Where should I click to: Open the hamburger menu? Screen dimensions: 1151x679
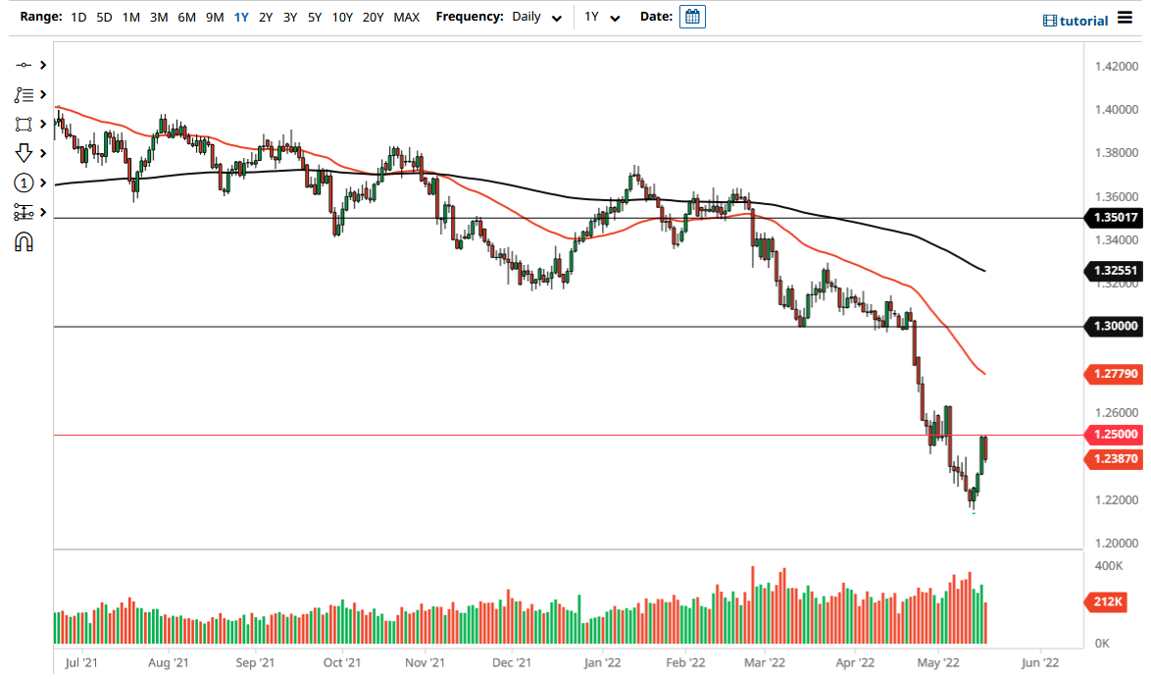pyautogui.click(x=1126, y=17)
